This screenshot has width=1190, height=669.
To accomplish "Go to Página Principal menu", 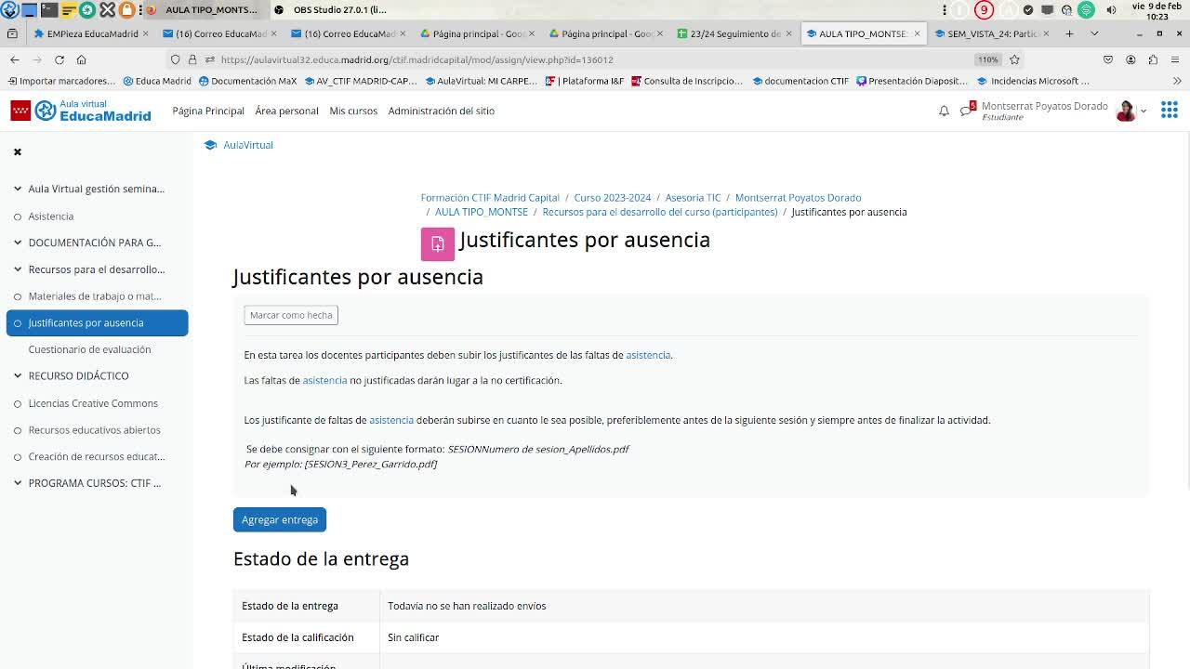I will 208,111.
